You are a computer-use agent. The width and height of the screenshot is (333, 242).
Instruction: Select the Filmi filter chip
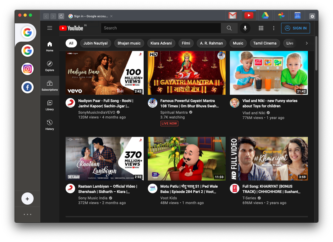tap(186, 43)
